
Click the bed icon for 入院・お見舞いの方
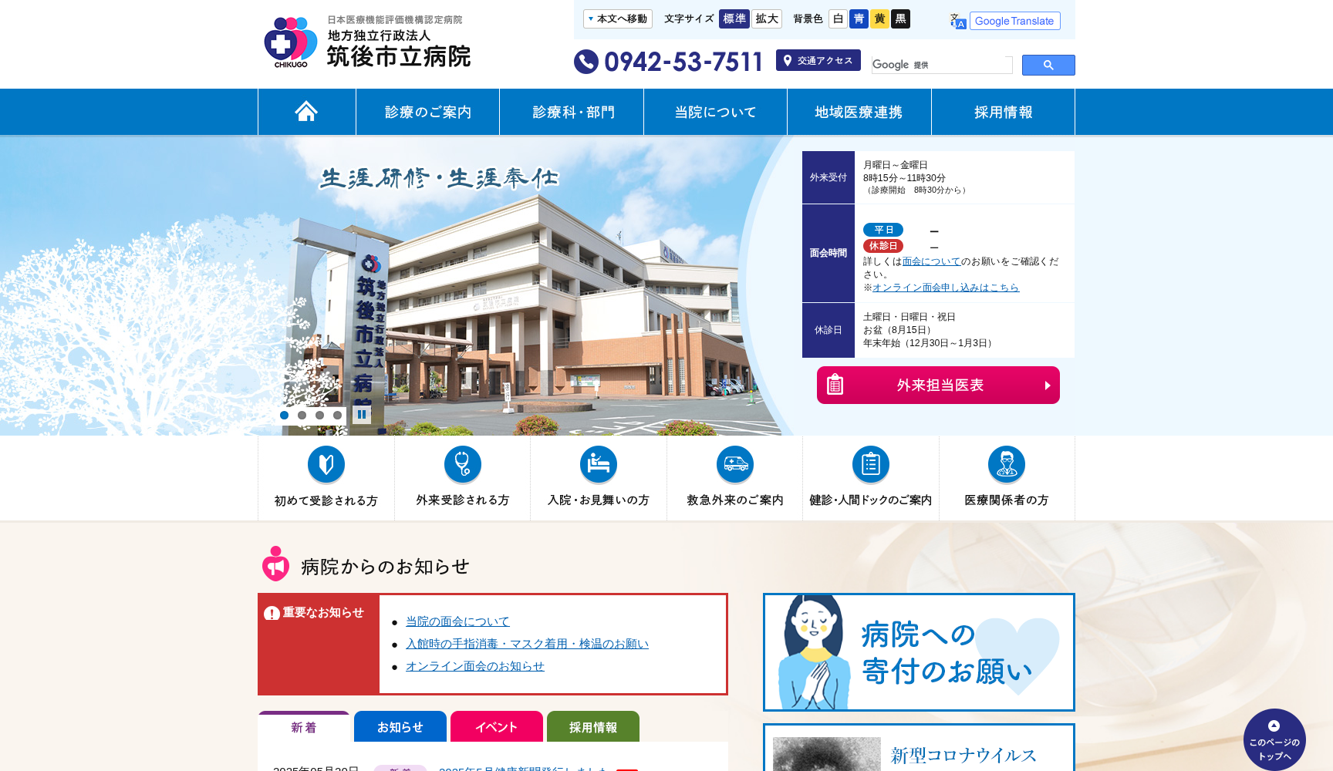pyautogui.click(x=598, y=465)
